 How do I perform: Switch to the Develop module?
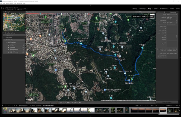[143, 9]
